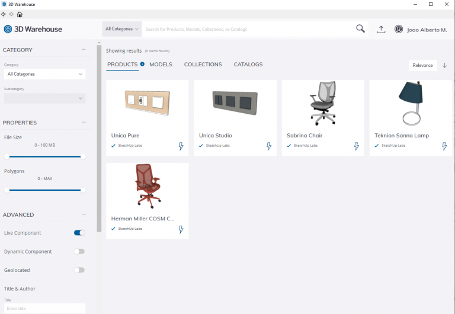This screenshot has width=455, height=314.
Task: Click the File Size slider right handle
Action: point(83,157)
